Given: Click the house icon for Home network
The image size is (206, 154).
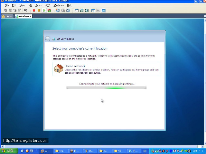Looking at the screenshot, I should [59, 68].
